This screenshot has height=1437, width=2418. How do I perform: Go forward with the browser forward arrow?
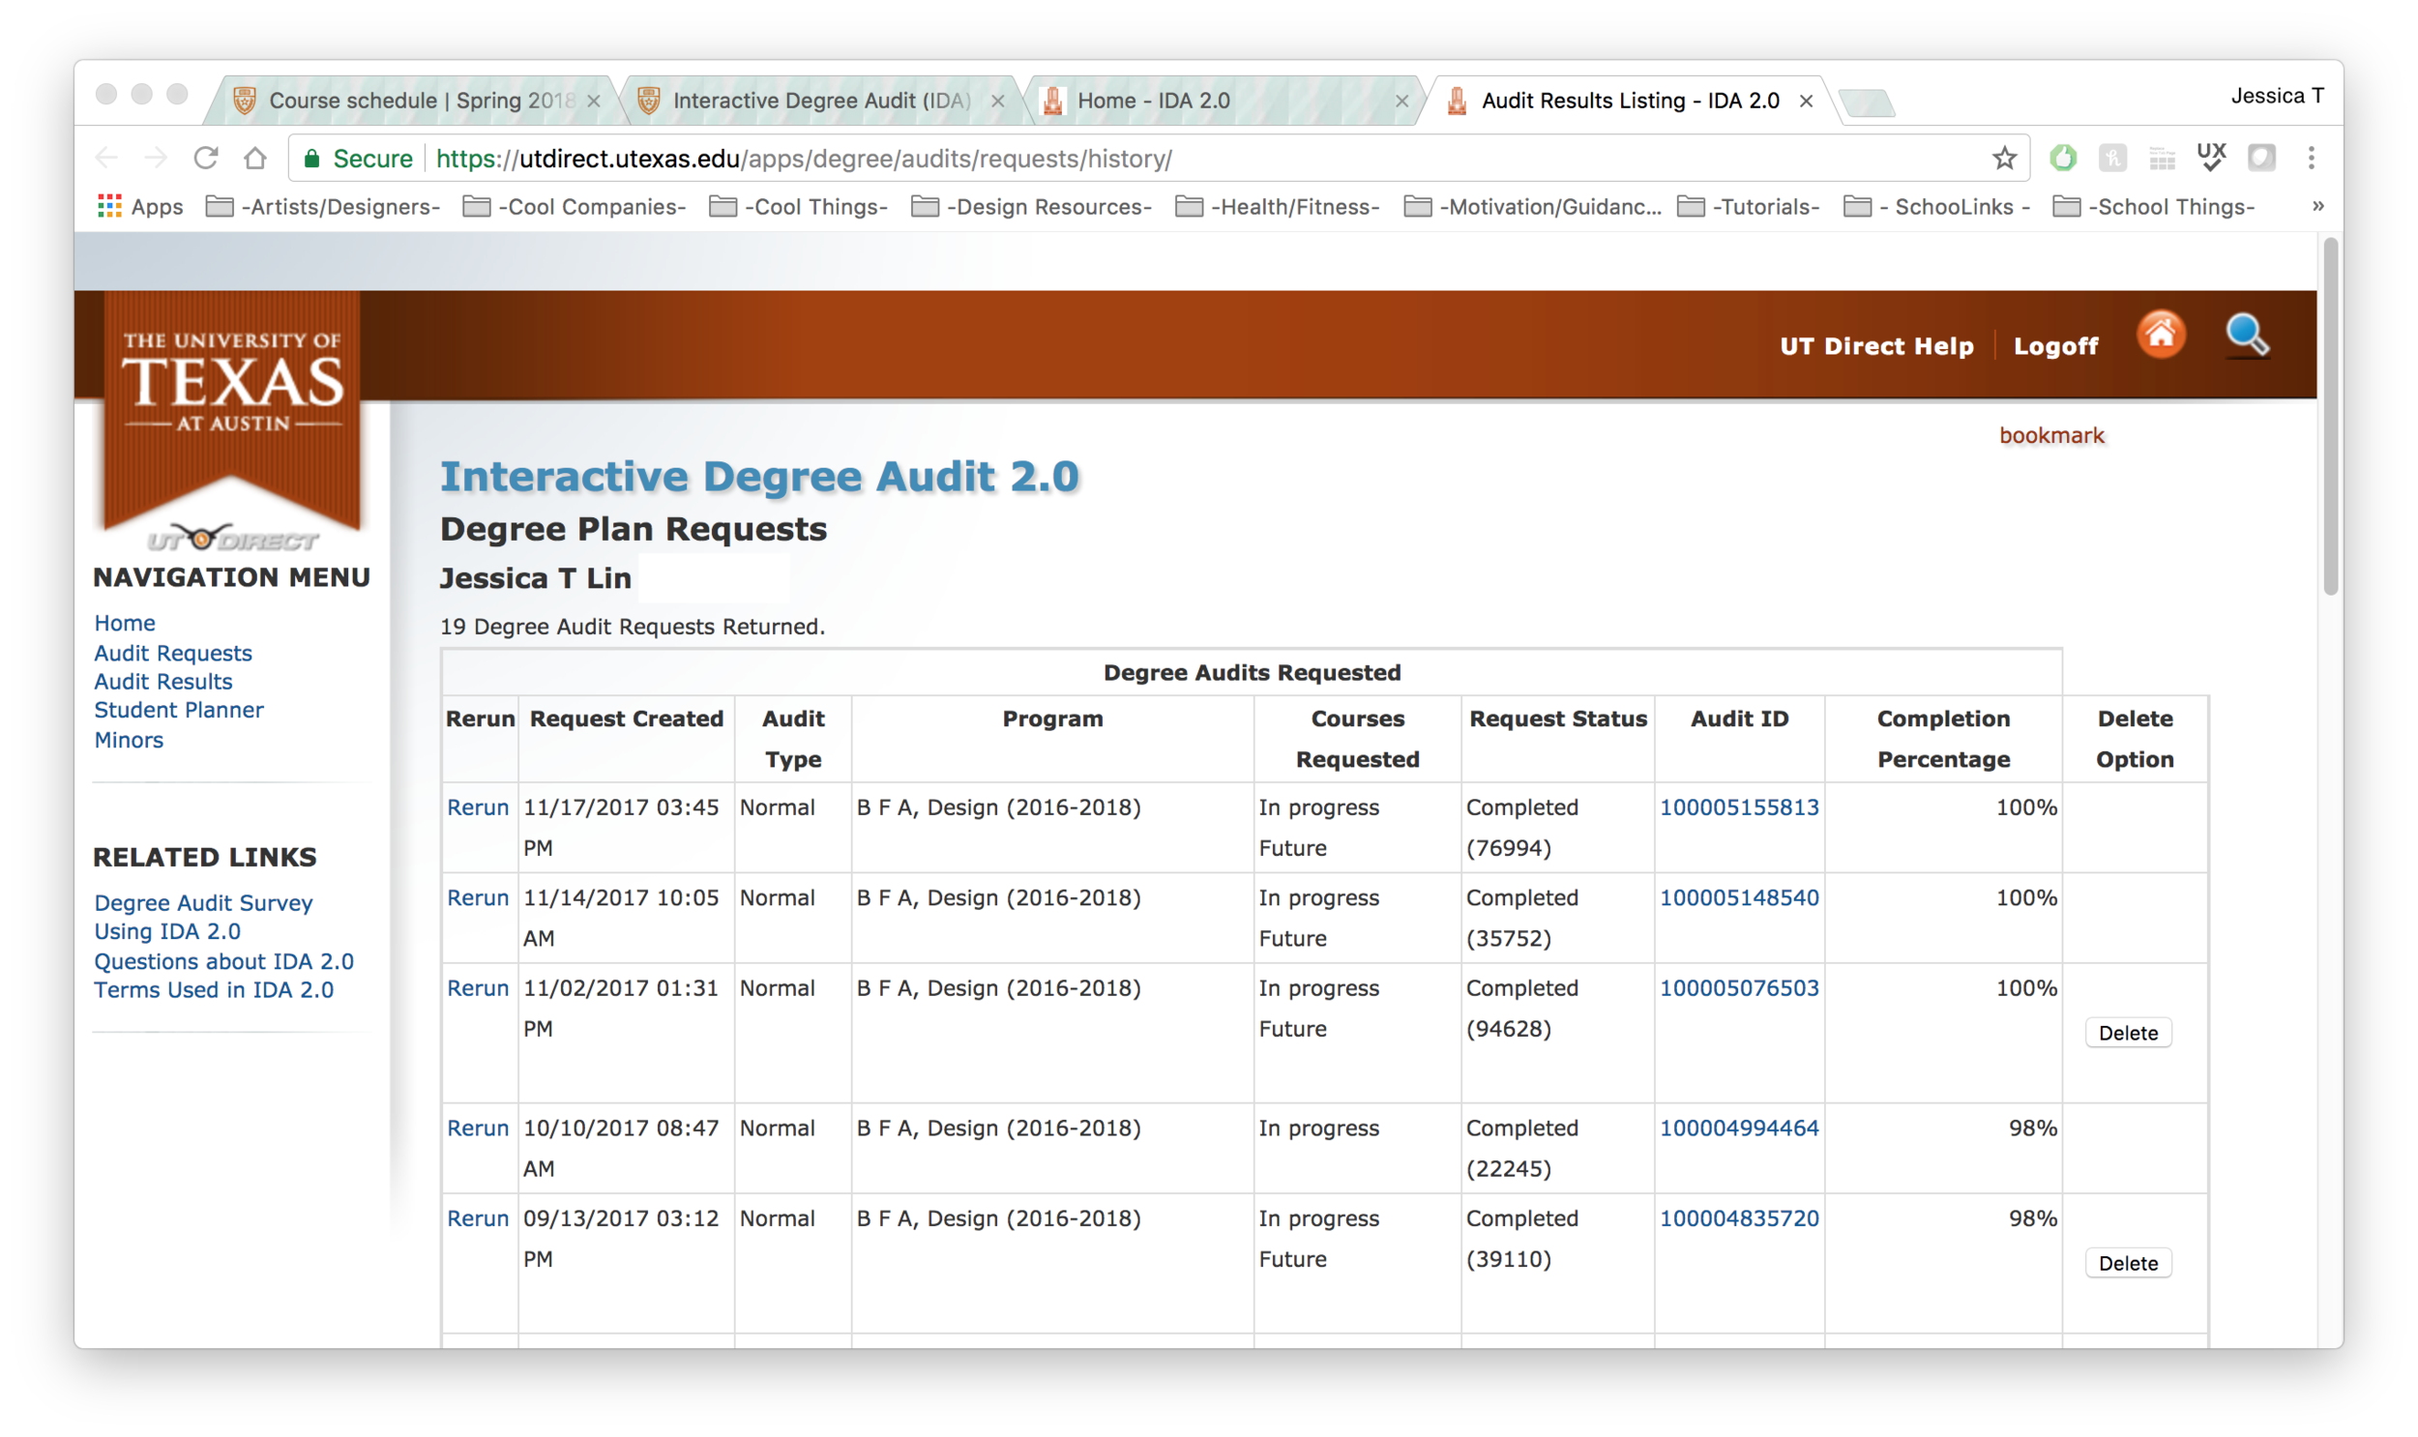[x=155, y=158]
